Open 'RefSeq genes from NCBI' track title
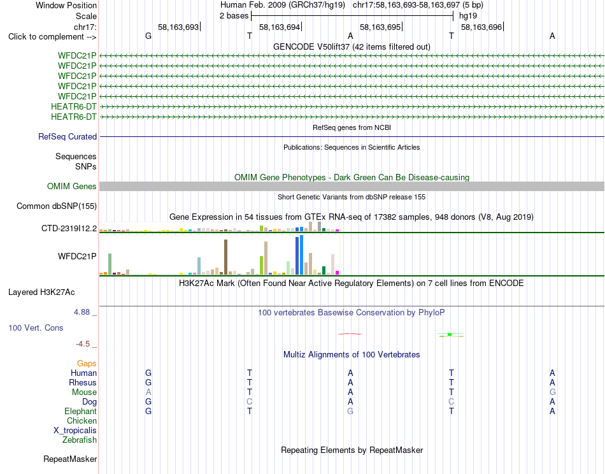 pos(352,127)
